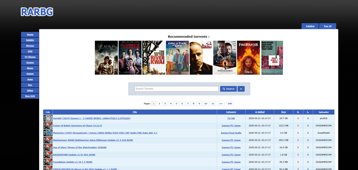
Task: Go to page 2
Action: (x=159, y=104)
